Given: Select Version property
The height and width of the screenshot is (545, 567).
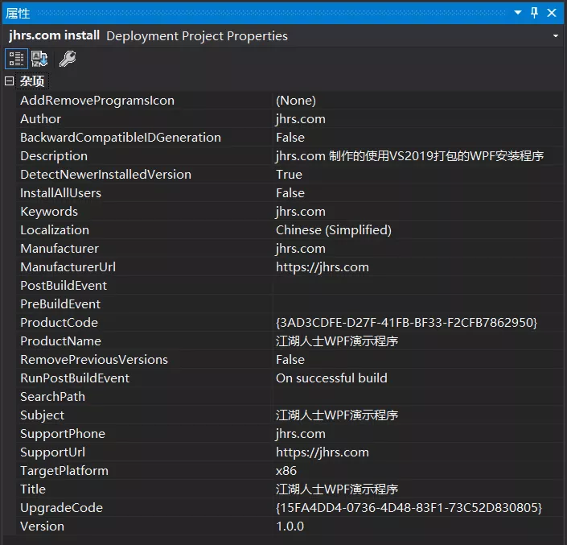Looking at the screenshot, I should (x=43, y=526).
